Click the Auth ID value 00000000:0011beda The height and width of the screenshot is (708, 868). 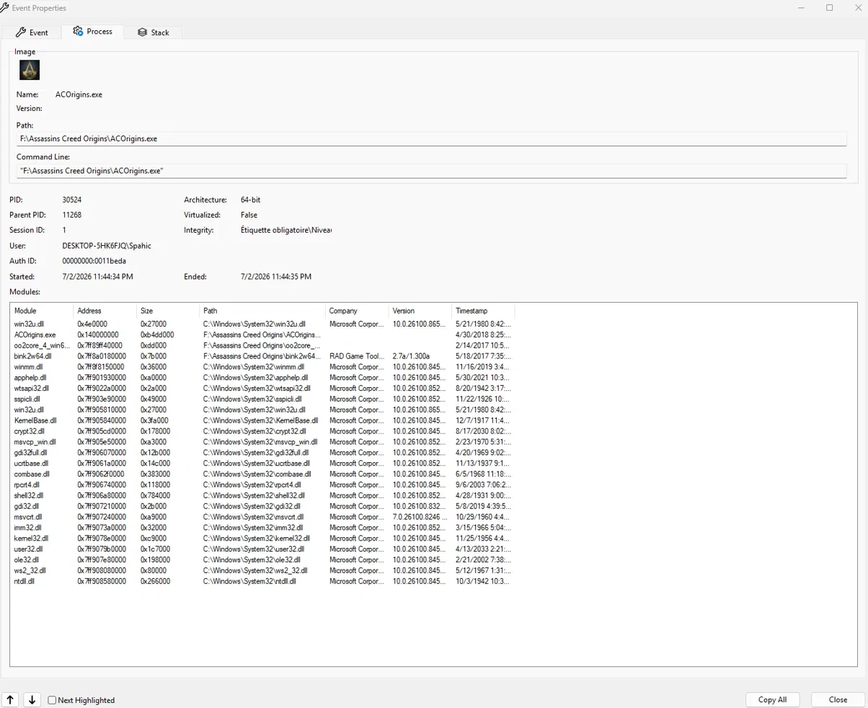coord(94,261)
